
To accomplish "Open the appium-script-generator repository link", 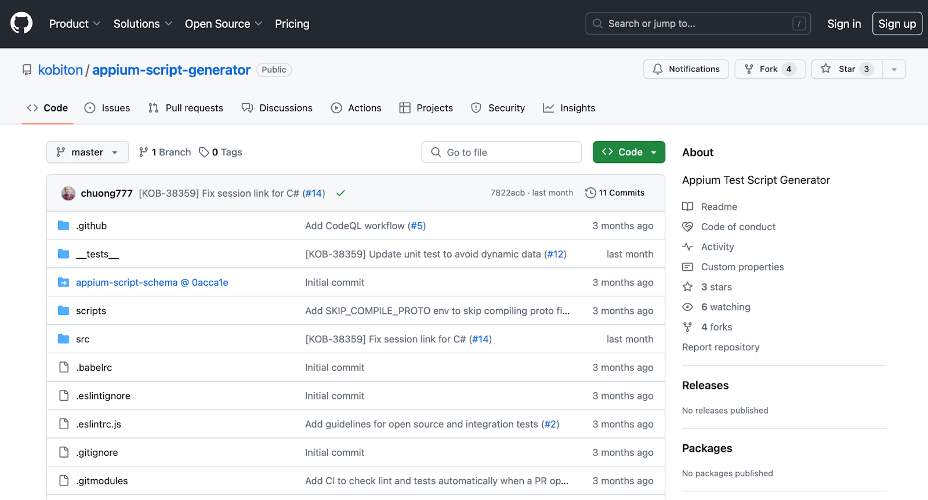I will 171,70.
